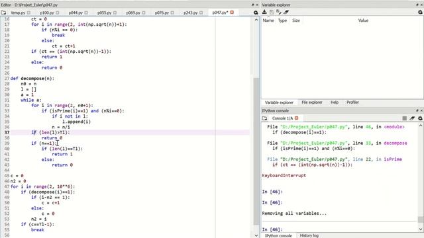This screenshot has height=238, width=424.
Task: Click the 'def decompose(n):' line
Action: pos(32,79)
